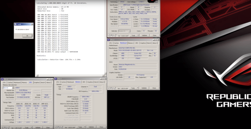This screenshot has width=251, height=129.
Task: Click the BIOS Date field in the Mainboard window
Action: pos(138,69)
